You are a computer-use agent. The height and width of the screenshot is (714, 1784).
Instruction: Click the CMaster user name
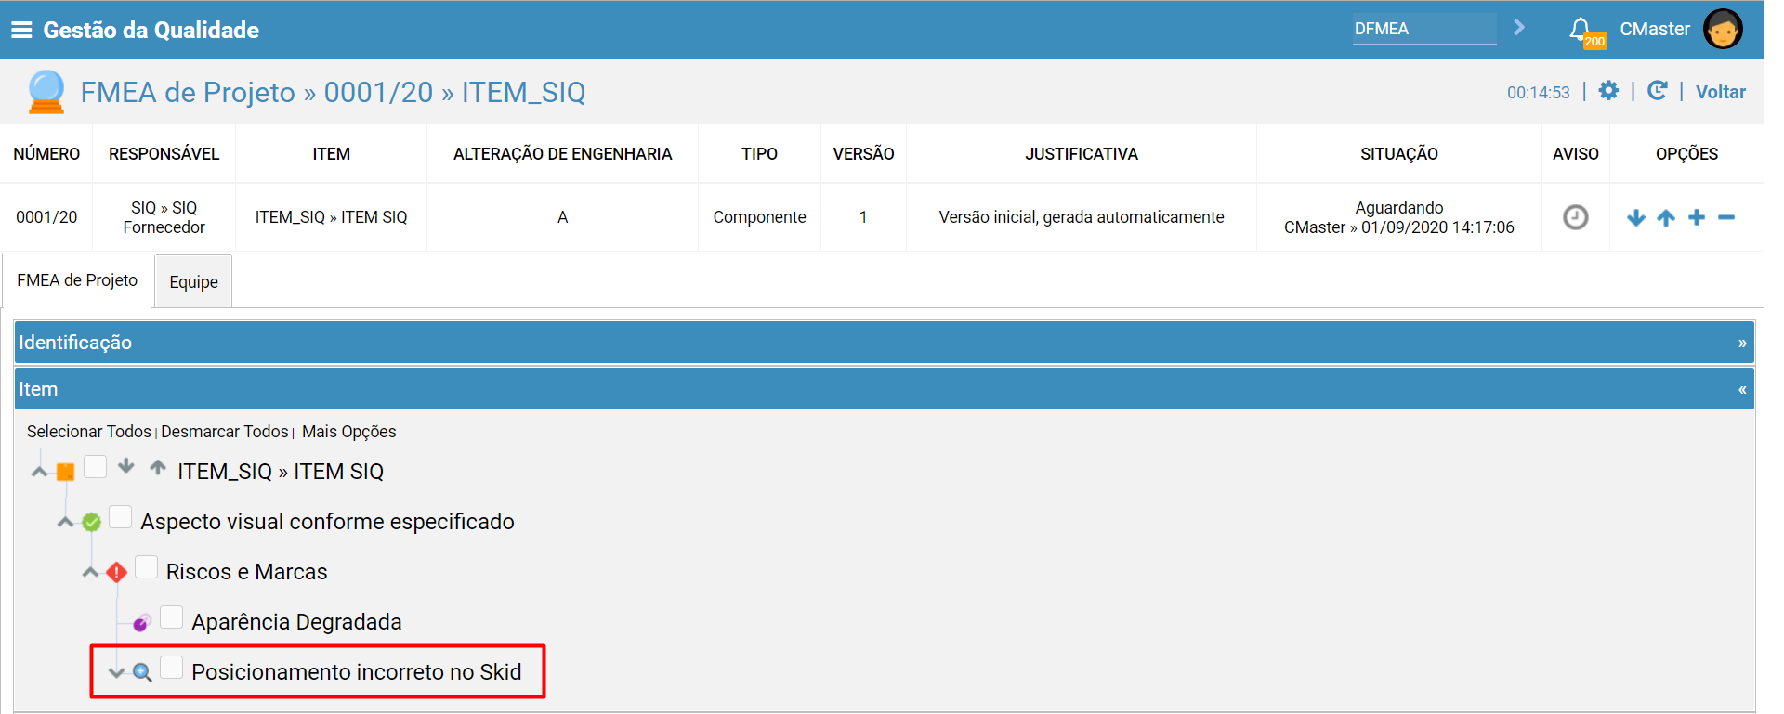click(1655, 29)
